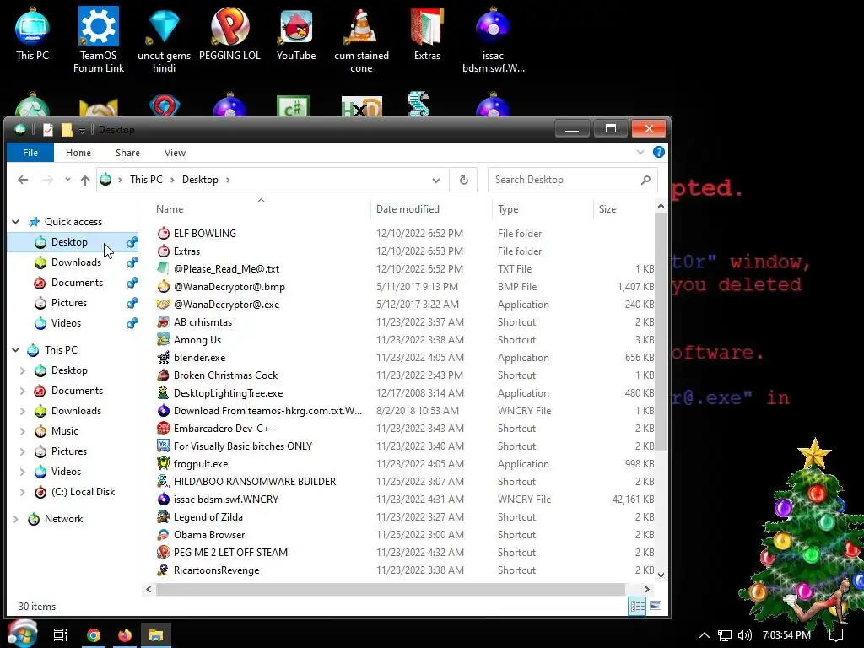This screenshot has width=864, height=648.
Task: Expand the (C:) Local Disk node
Action: click(x=23, y=492)
